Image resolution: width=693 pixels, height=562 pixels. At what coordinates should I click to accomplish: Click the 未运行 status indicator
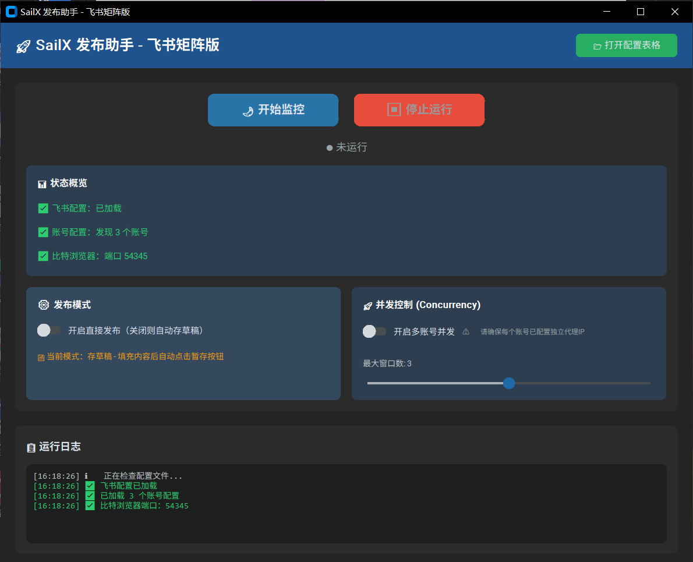346,147
